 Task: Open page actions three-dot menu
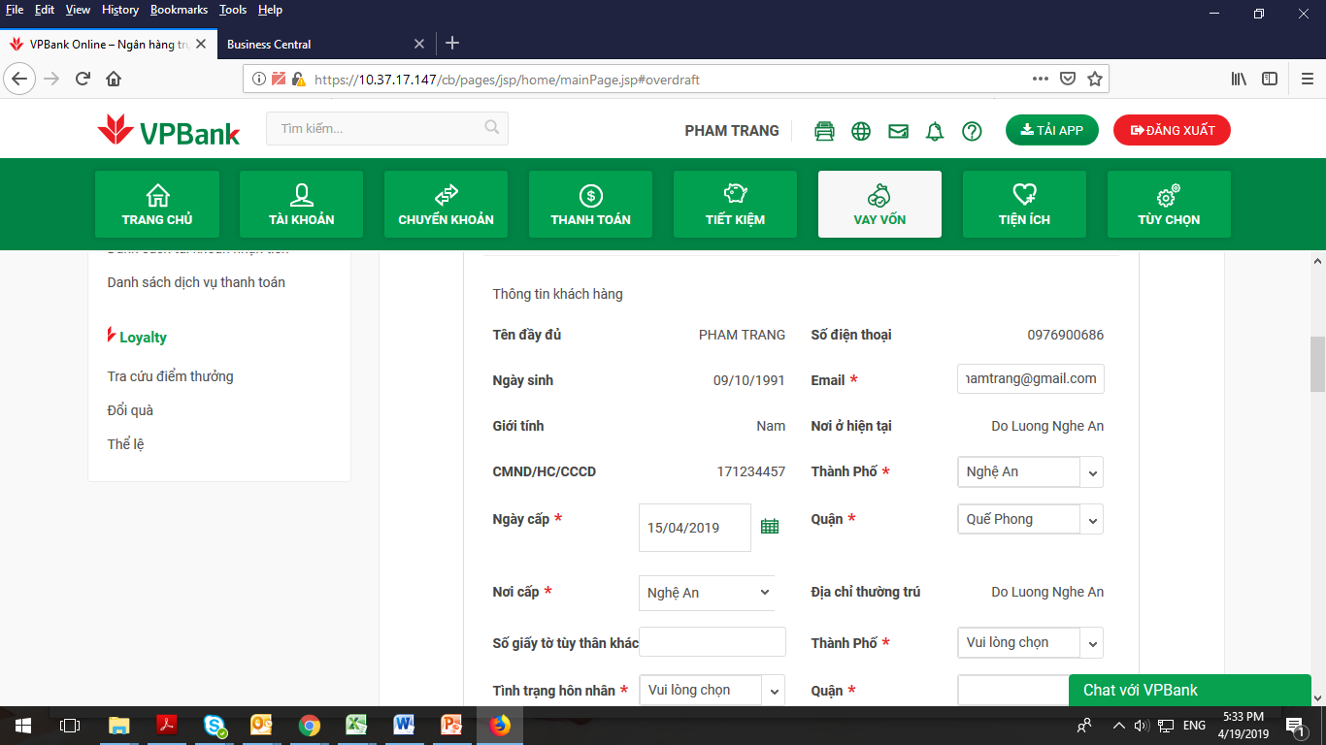1041,79
